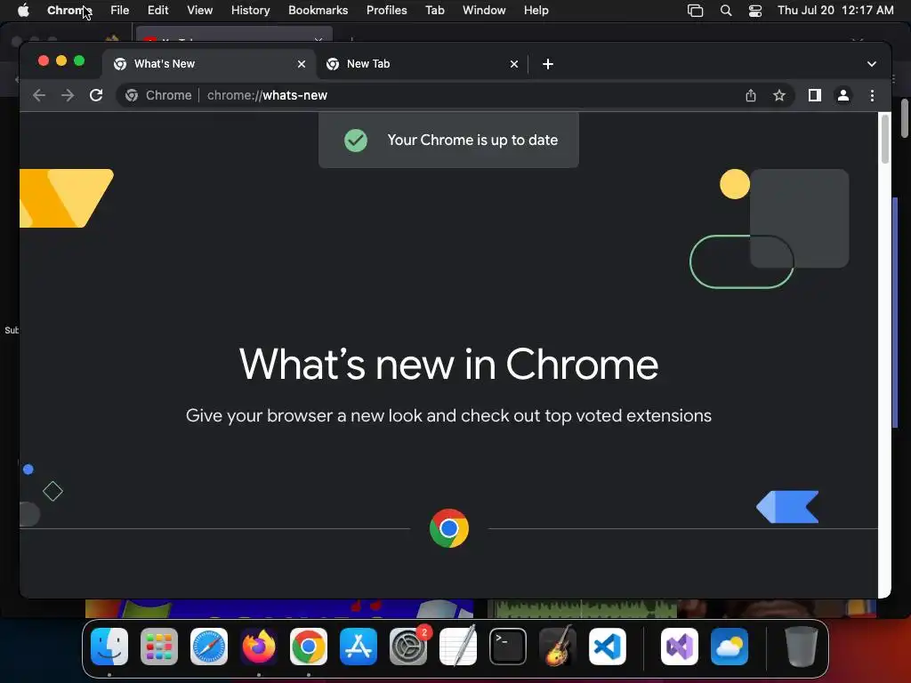This screenshot has height=683, width=911.
Task: Click the Chrome logo on the page
Action: tap(449, 528)
